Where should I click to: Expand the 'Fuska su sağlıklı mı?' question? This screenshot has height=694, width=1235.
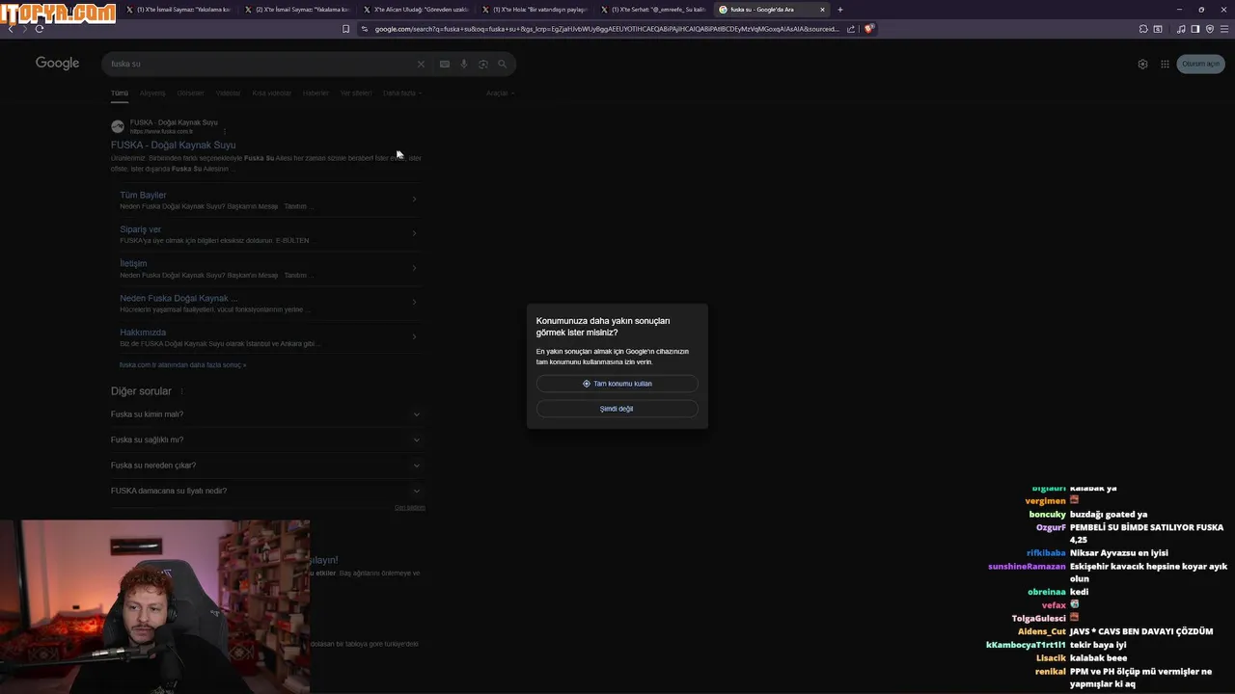(266, 440)
